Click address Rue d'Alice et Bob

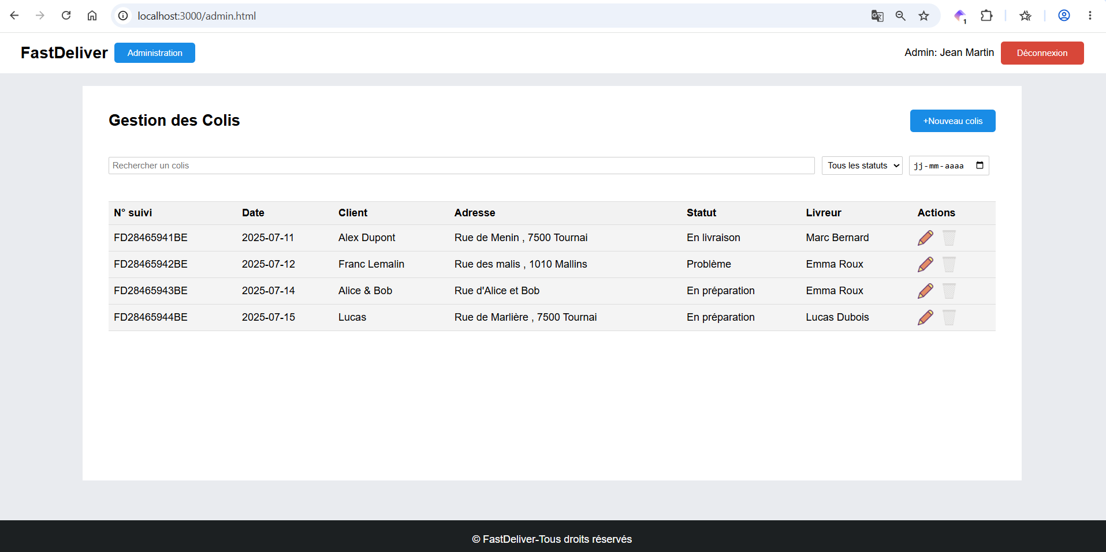tap(497, 291)
